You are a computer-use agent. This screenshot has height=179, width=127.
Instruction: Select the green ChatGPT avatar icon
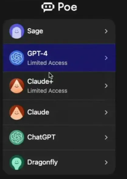17,137
